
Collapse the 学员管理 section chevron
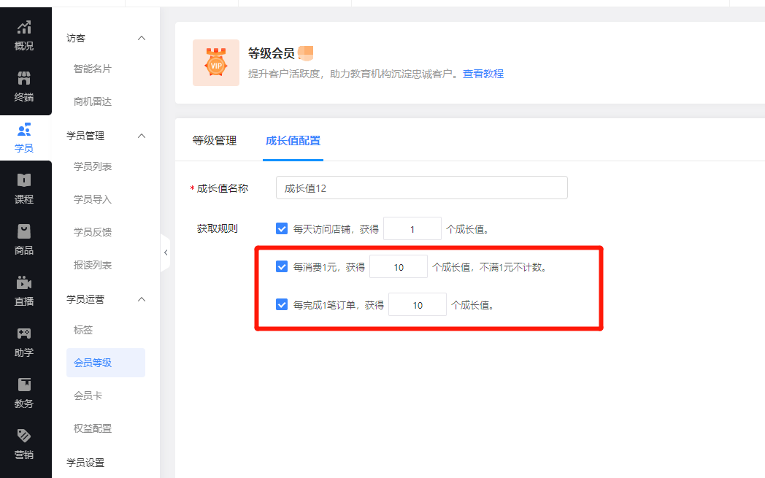click(142, 136)
